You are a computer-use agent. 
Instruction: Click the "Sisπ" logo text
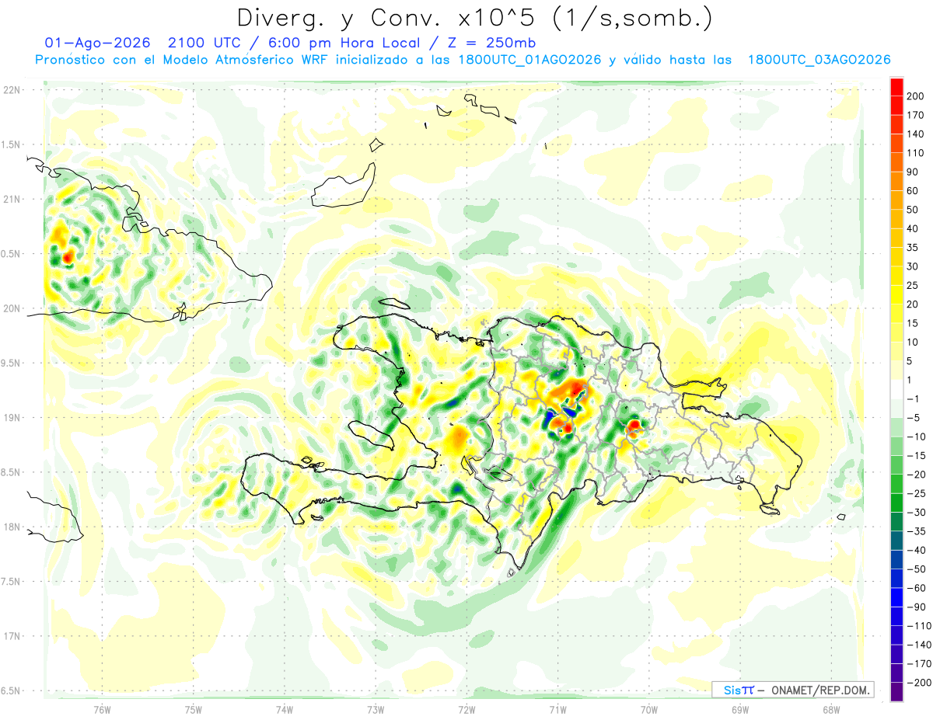(739, 690)
